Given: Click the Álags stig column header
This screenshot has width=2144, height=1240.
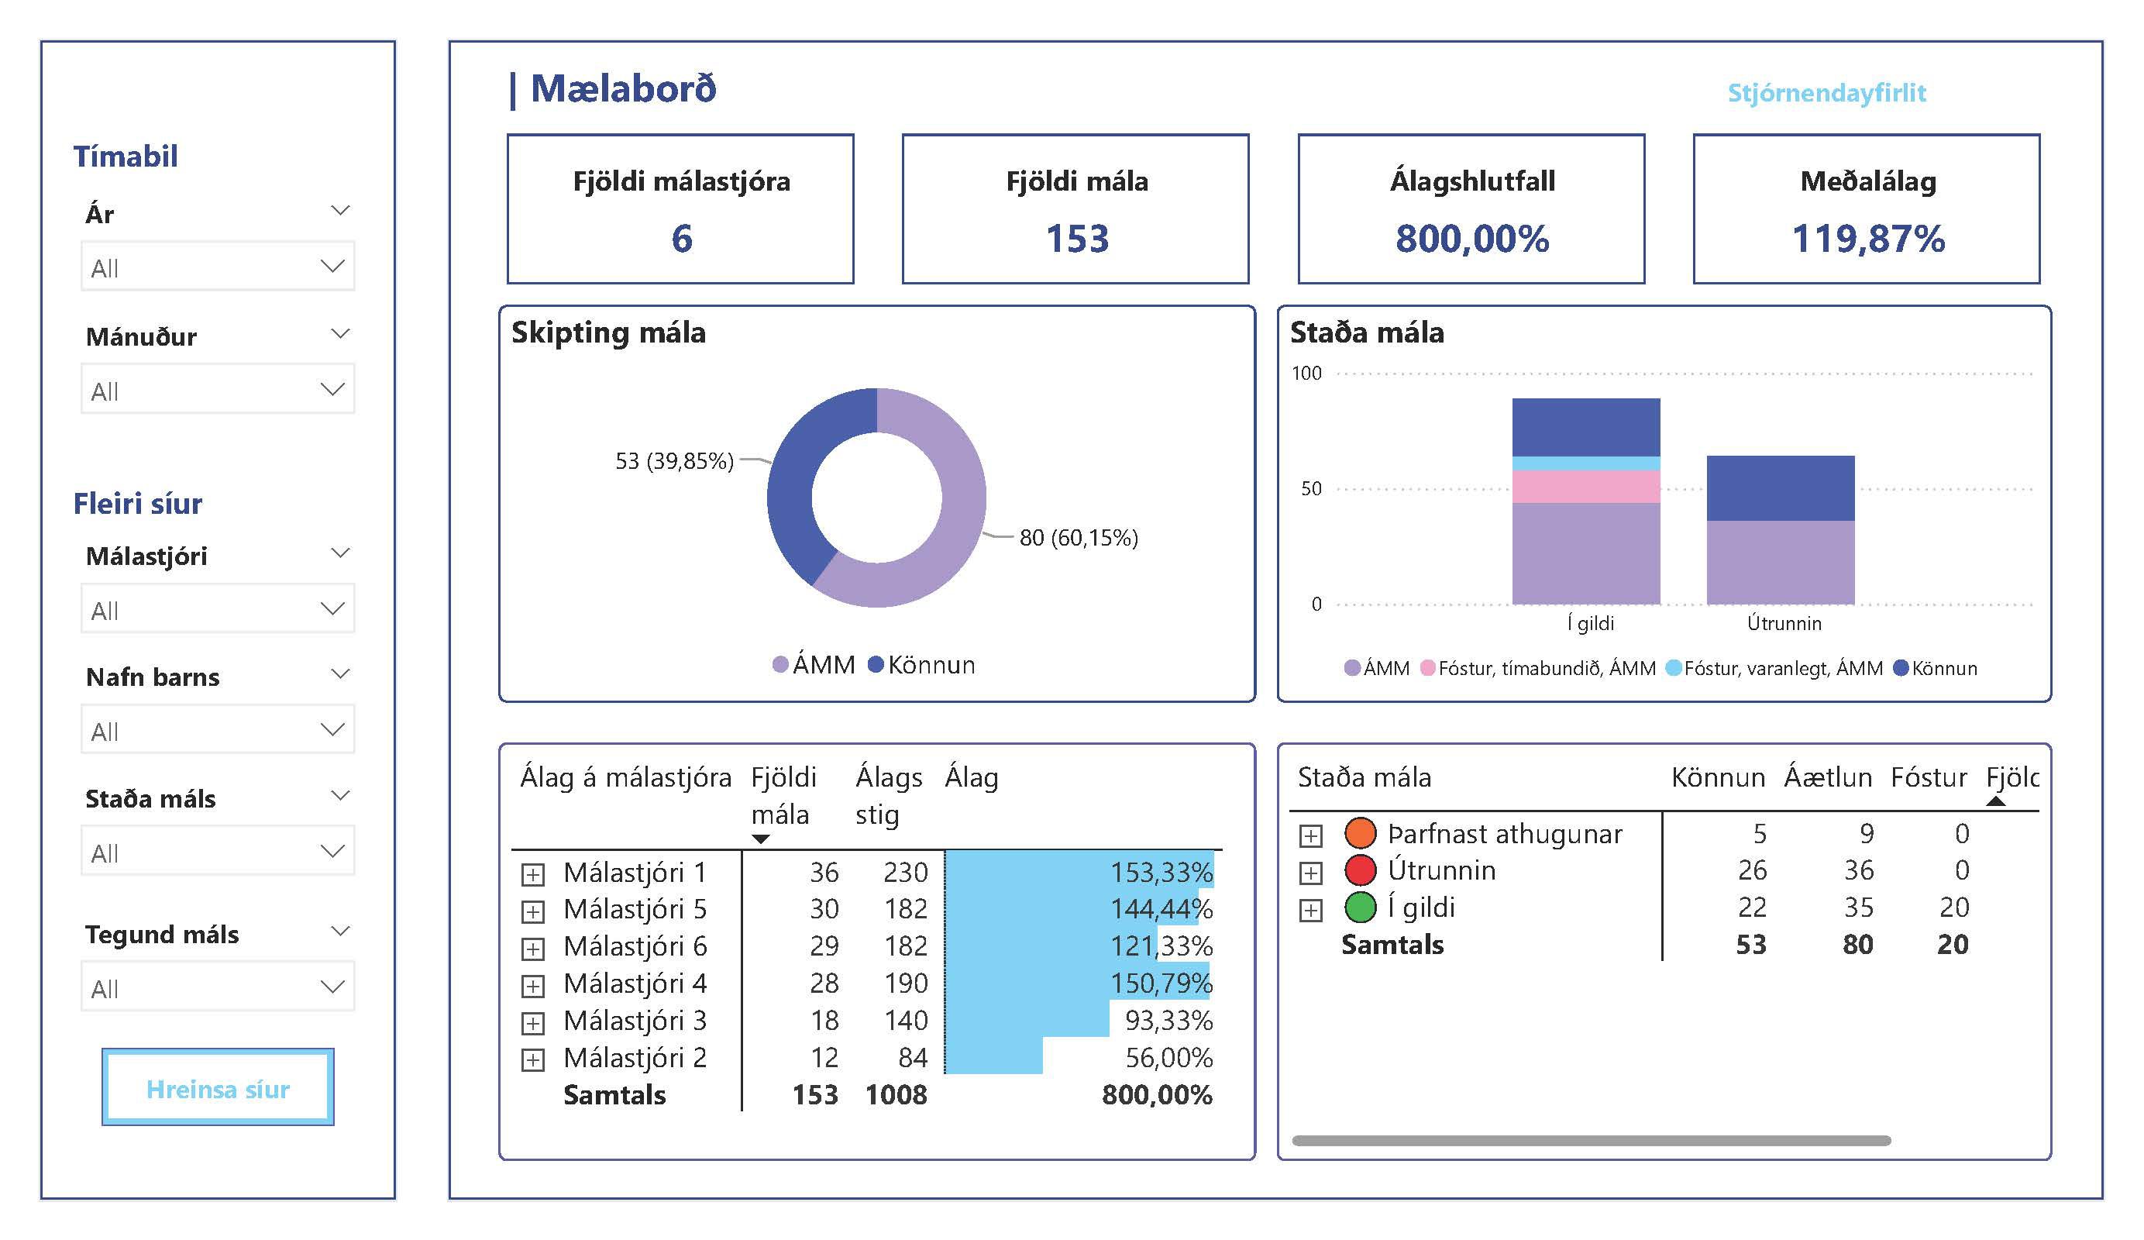Looking at the screenshot, I should (887, 795).
